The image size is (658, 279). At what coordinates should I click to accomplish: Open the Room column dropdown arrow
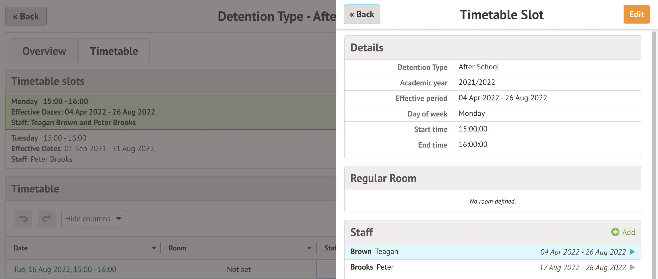(309, 248)
